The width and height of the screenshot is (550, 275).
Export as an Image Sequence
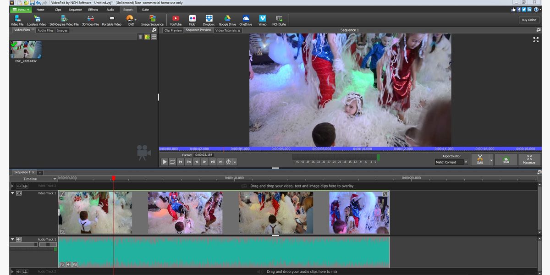pos(152,20)
